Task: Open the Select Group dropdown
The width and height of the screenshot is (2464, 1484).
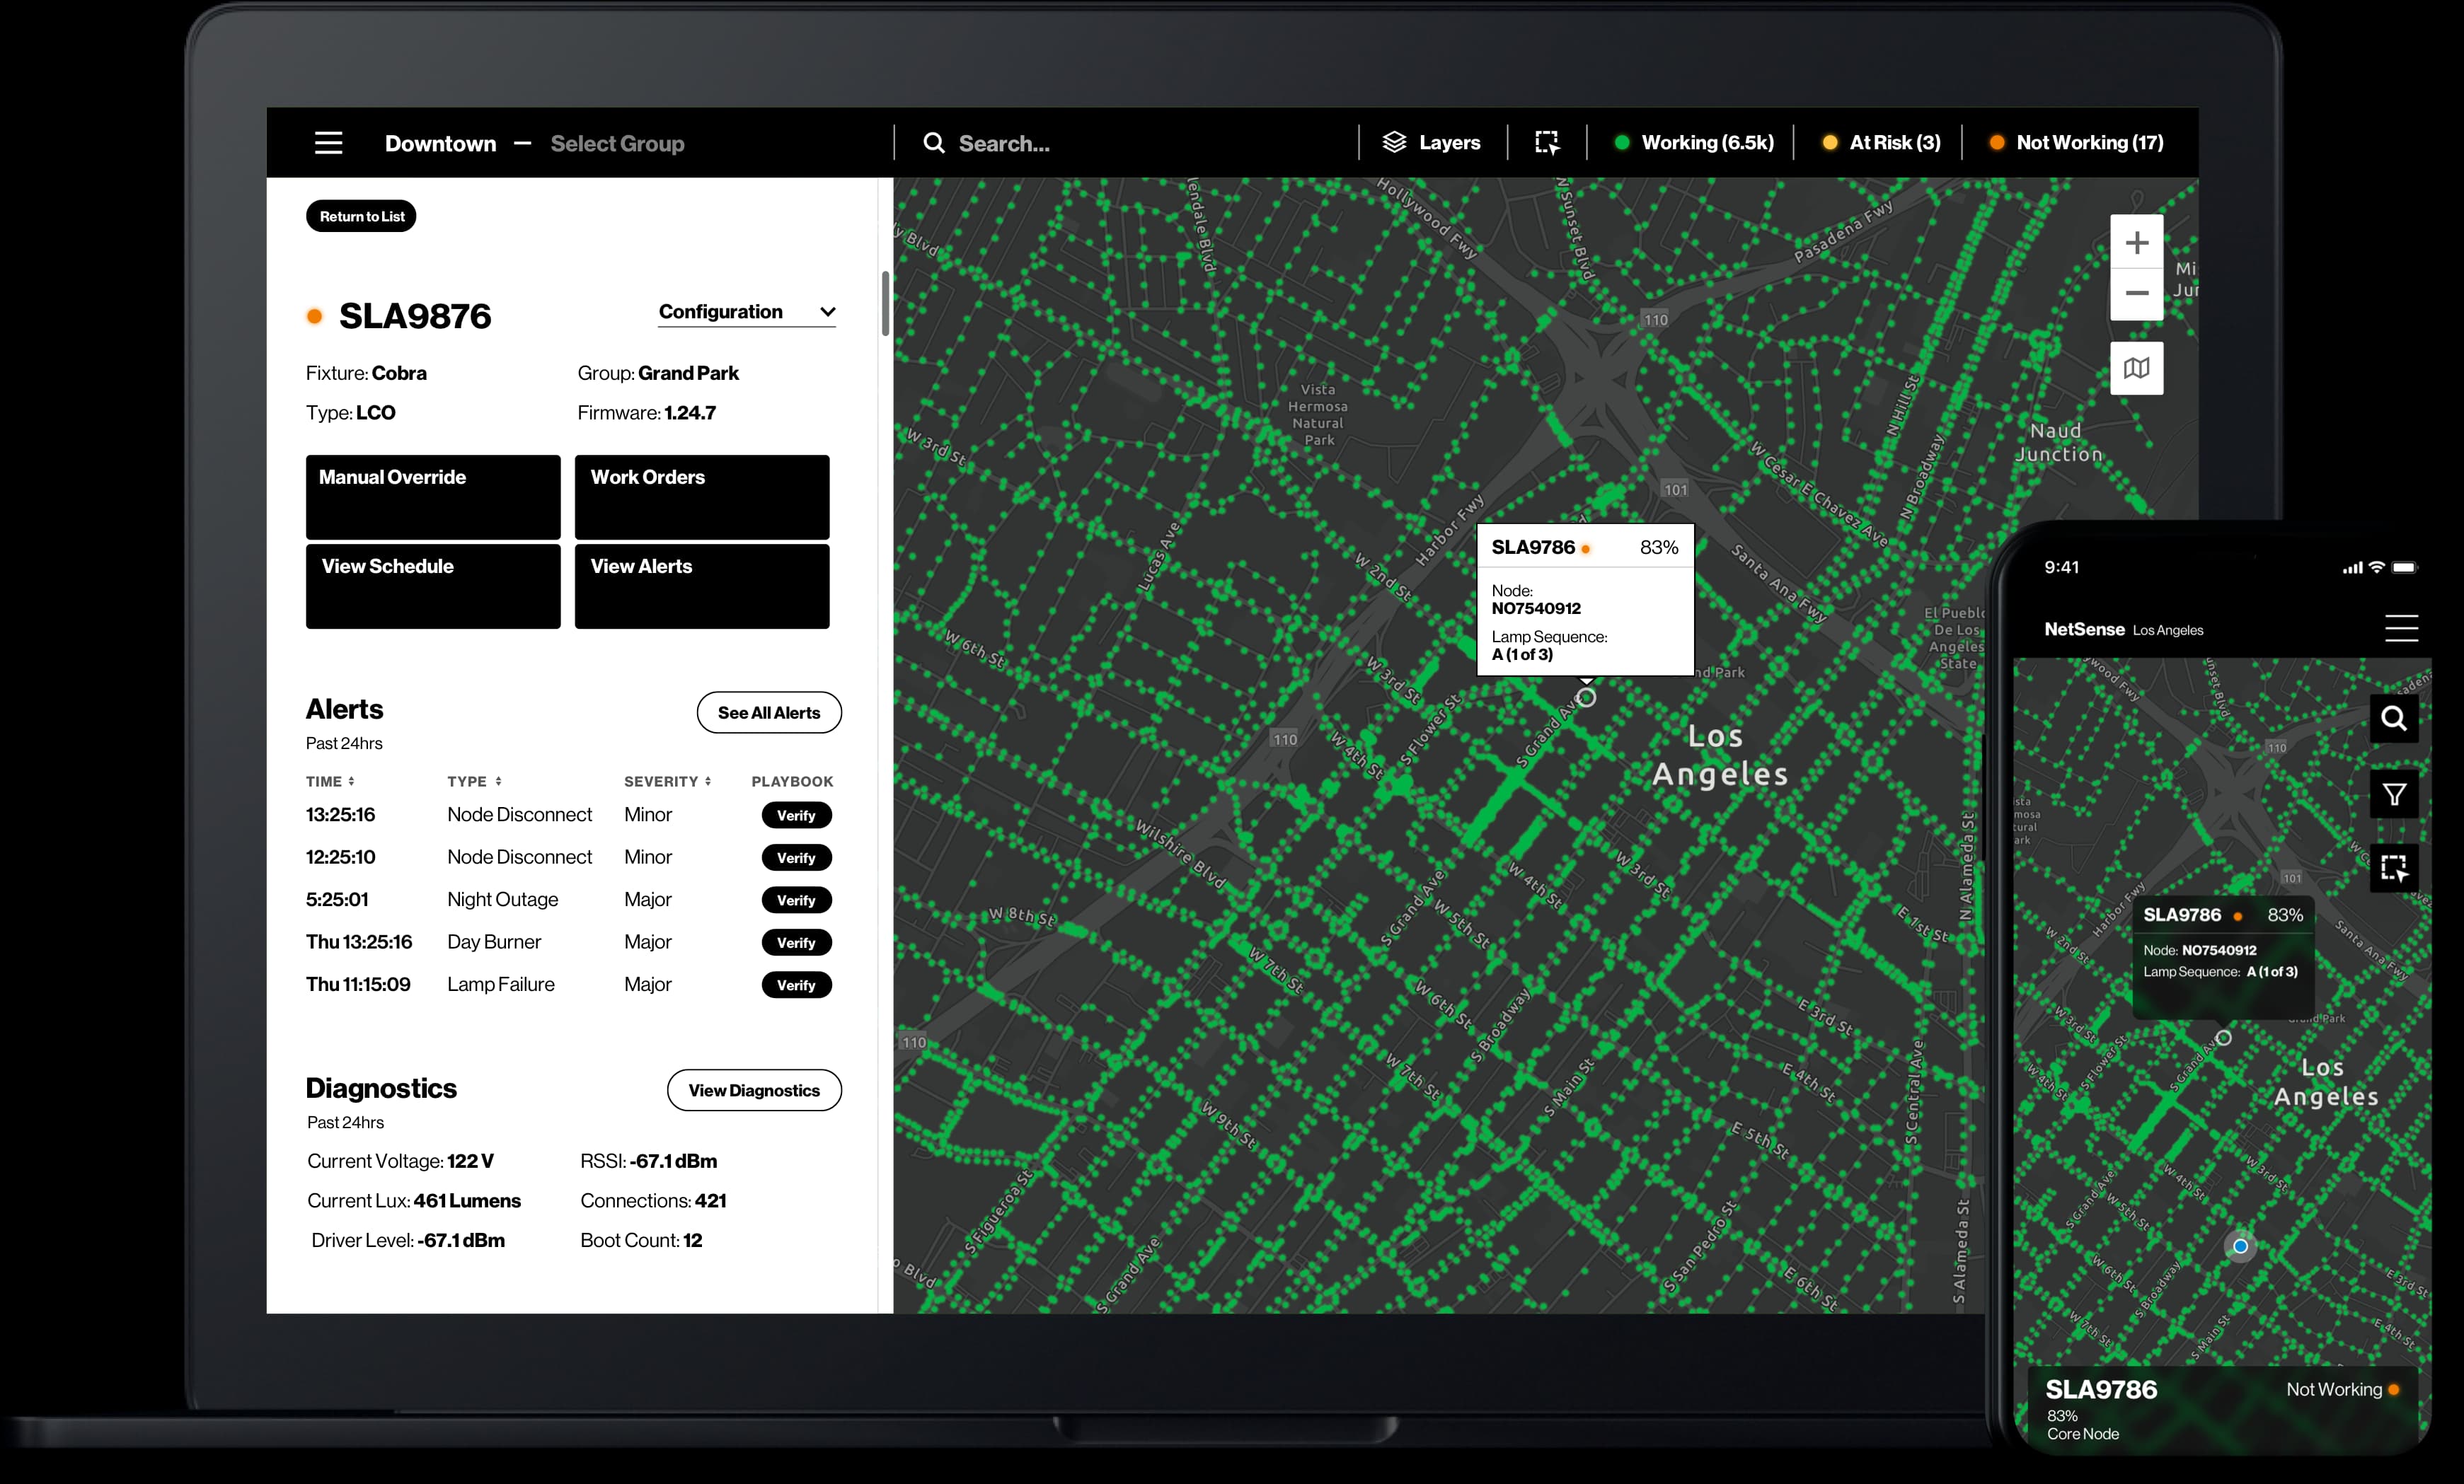Action: coord(617,144)
